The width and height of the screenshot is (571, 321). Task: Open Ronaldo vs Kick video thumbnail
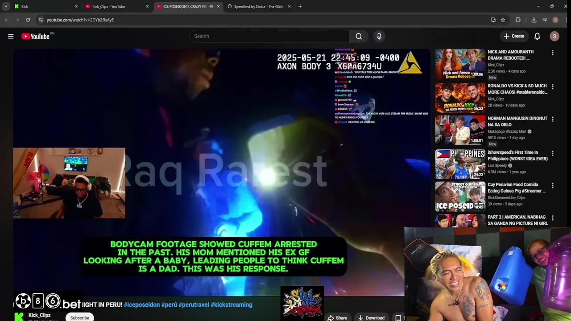460,98
